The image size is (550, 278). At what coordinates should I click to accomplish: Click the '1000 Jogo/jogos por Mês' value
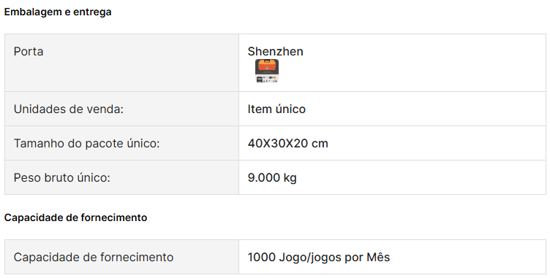(x=319, y=258)
